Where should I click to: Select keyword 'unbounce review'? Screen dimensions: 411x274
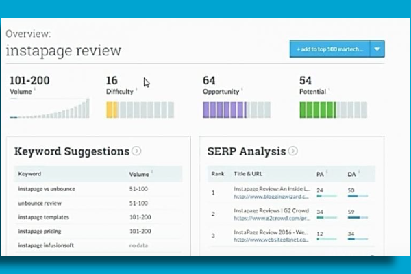coord(40,203)
